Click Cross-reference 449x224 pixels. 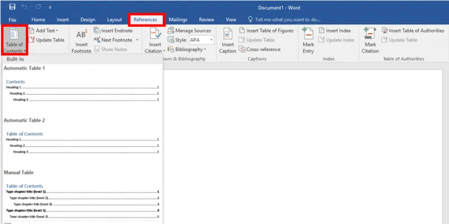pyautogui.click(x=259, y=49)
